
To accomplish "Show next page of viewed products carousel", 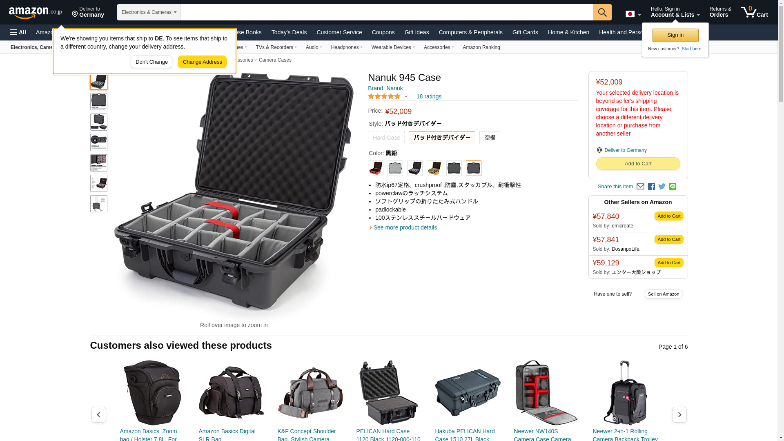I will coord(679,414).
